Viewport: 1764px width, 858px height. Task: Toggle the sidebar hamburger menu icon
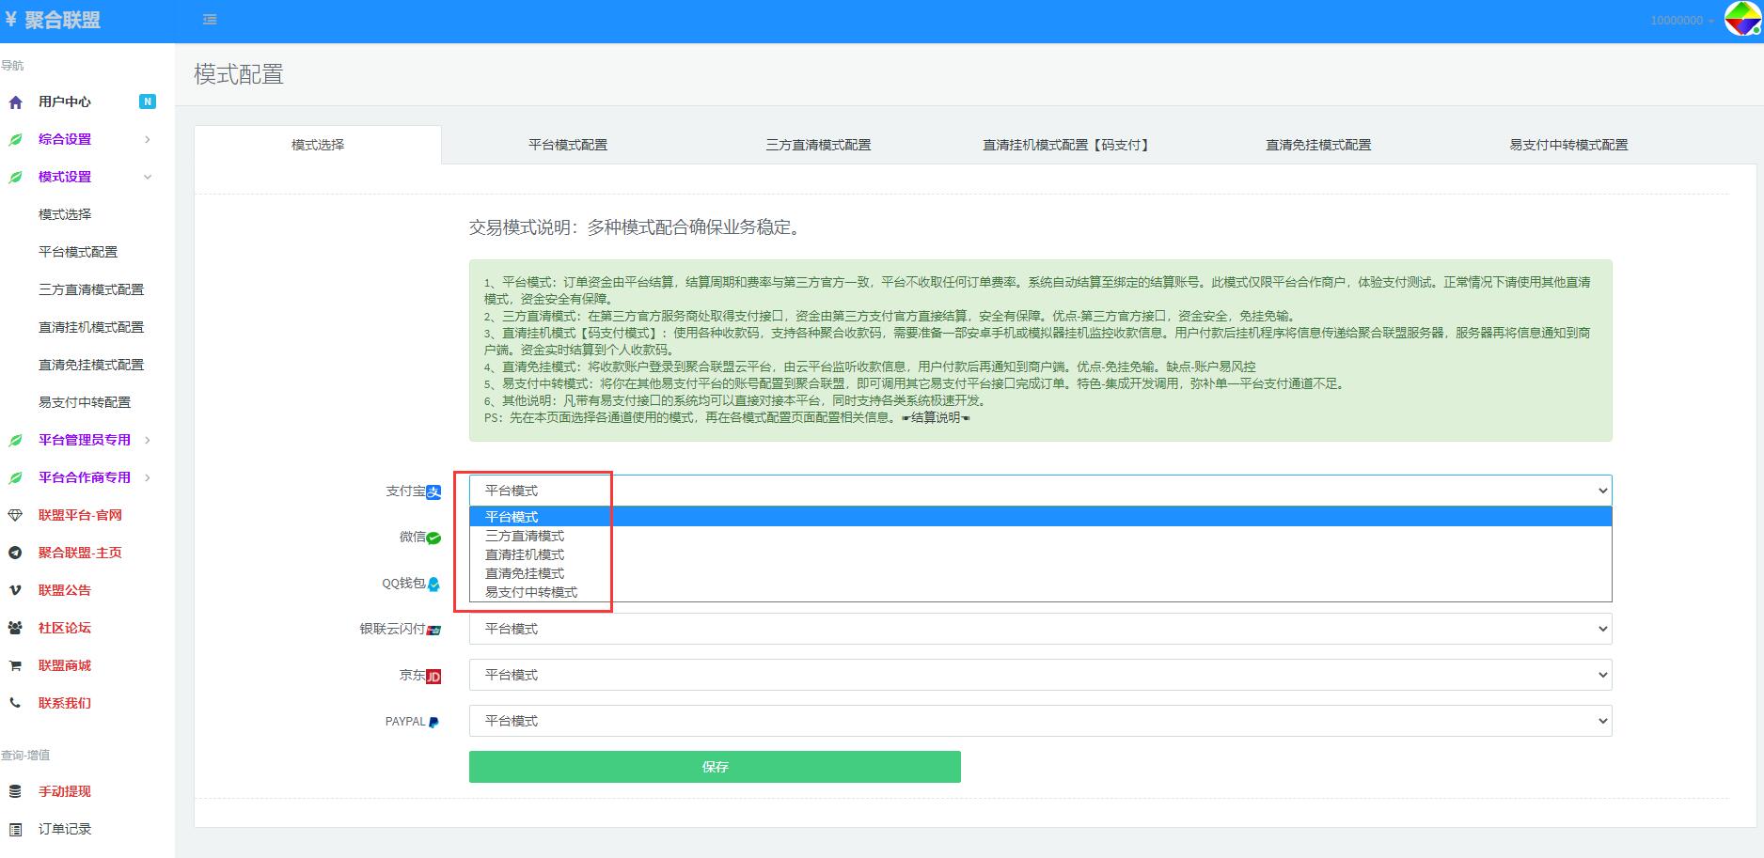210,20
